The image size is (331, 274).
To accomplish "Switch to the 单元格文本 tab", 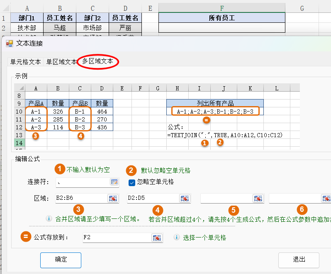I will point(26,62).
